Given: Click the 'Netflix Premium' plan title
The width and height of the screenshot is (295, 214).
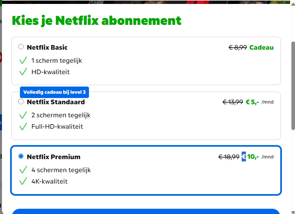Looking at the screenshot, I should pos(53,157).
